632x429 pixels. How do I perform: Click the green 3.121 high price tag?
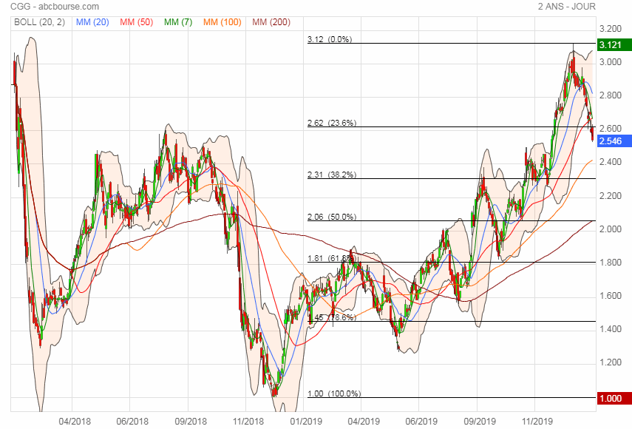pos(614,45)
